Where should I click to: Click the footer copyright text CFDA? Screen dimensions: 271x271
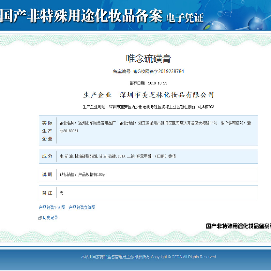coord(177,257)
